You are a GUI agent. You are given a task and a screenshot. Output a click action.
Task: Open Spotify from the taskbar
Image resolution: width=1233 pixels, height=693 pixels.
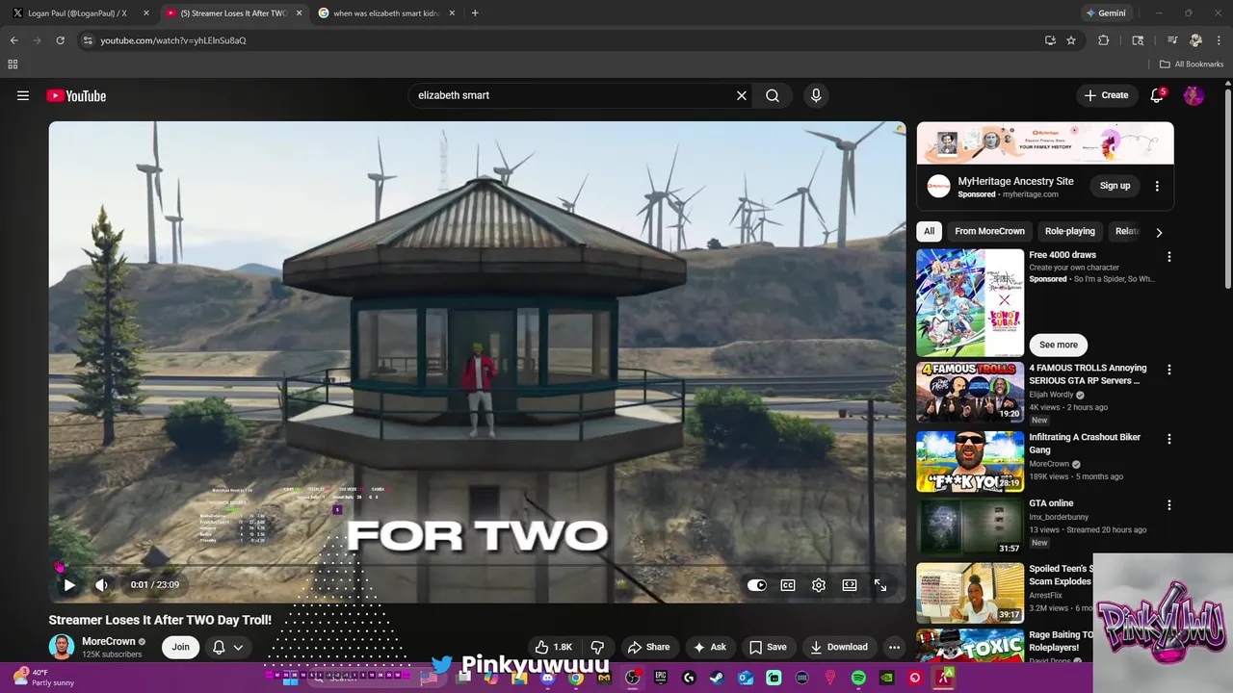858,678
